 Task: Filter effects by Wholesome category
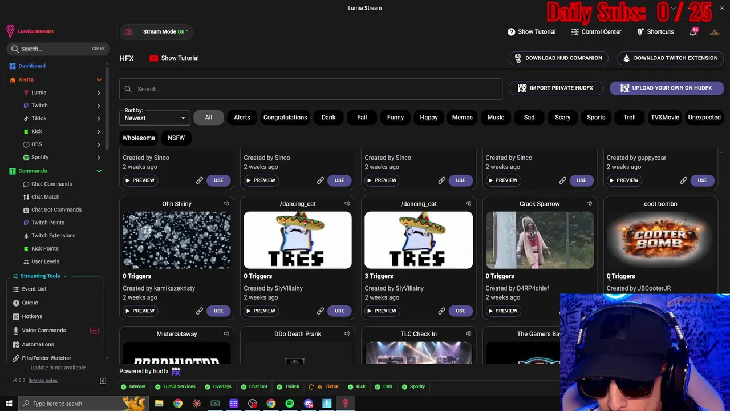pyautogui.click(x=139, y=138)
